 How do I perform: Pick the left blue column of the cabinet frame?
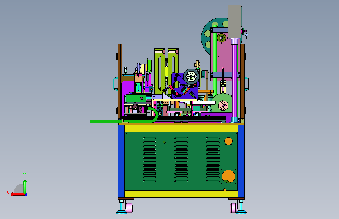point(121,161)
